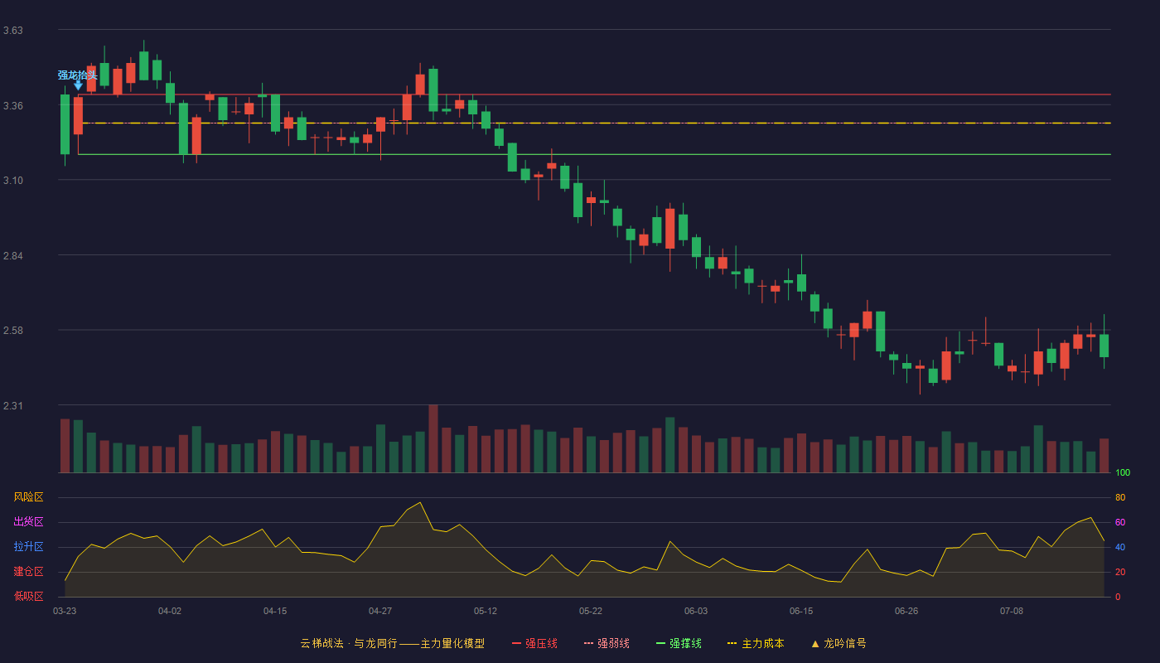Toggle the 龙吟信号 legend entry
Viewport: 1160px width, 663px height.
(838, 643)
